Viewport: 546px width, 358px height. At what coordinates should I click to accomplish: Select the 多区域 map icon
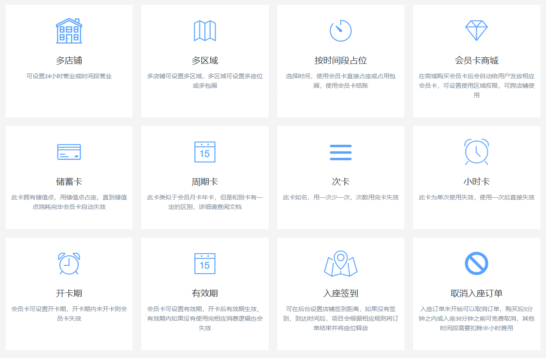204,30
